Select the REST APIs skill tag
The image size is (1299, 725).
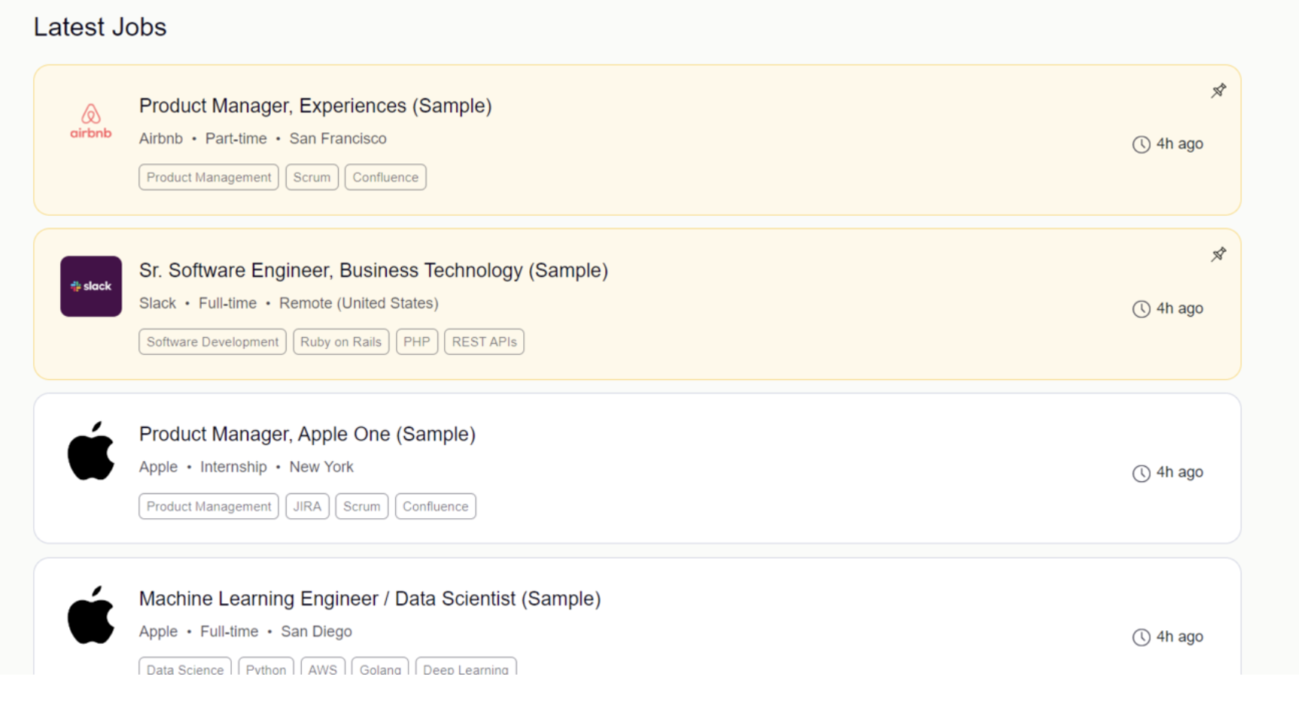[x=484, y=342]
